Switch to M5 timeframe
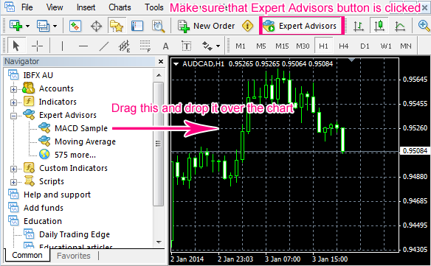Viewport: 431px width, 266px height. point(261,46)
